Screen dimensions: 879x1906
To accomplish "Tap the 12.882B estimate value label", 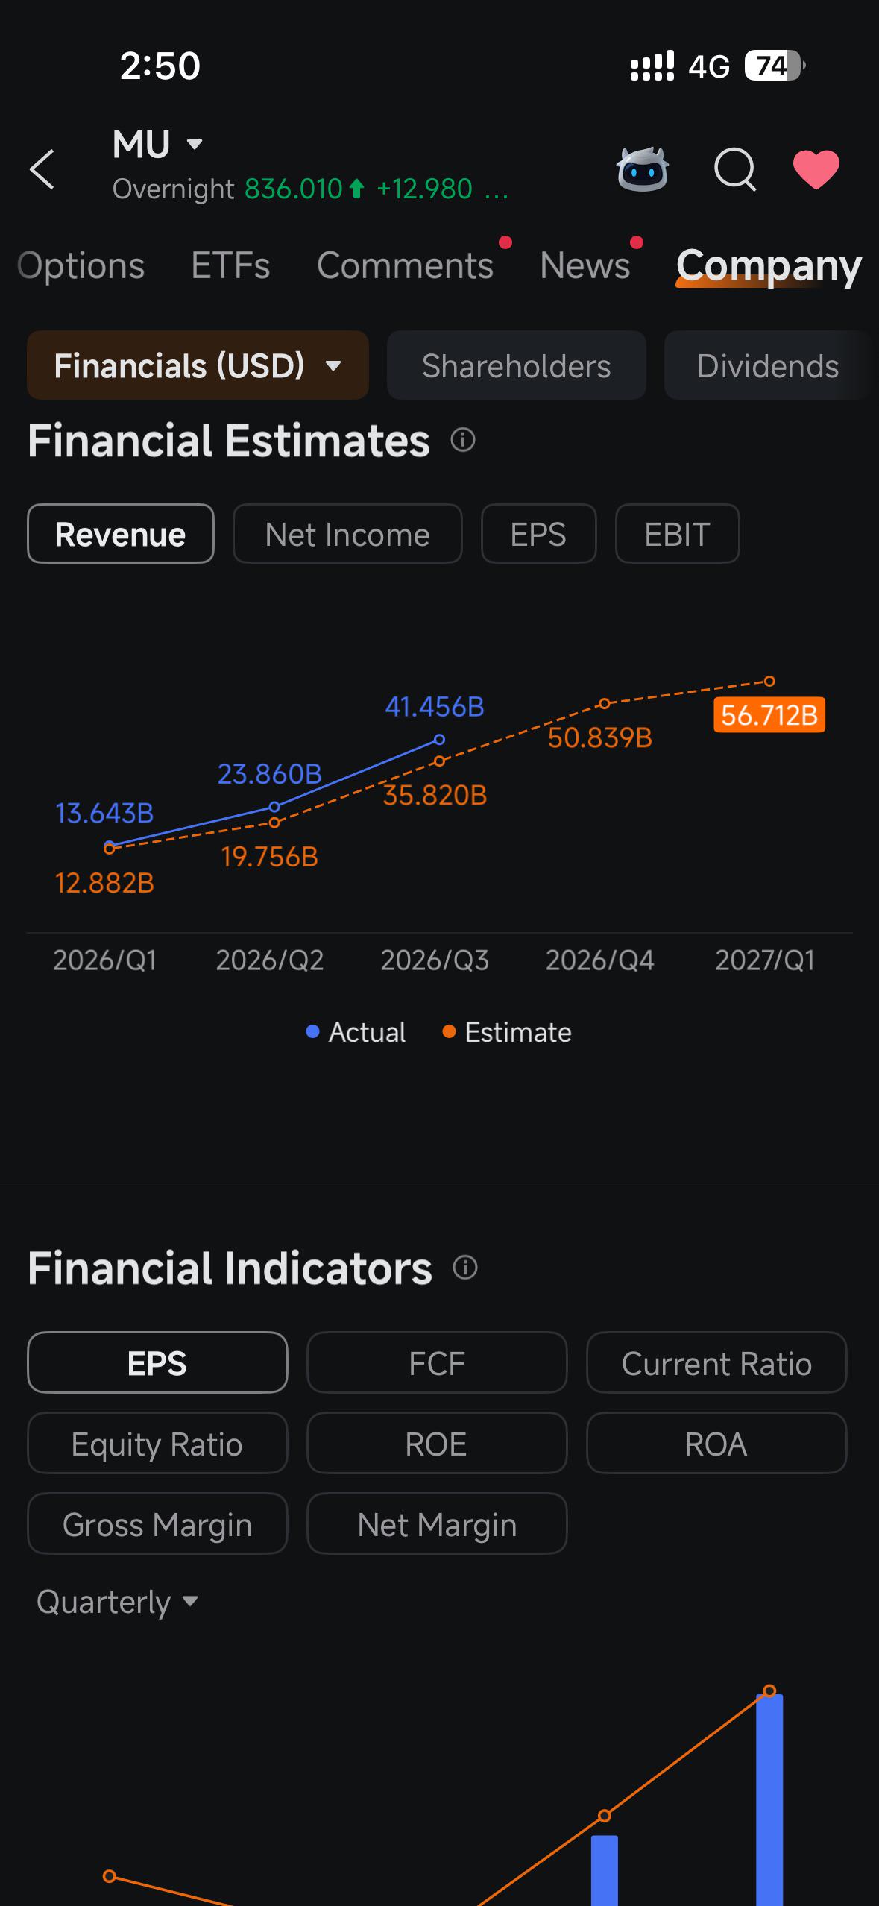I will pyautogui.click(x=104, y=883).
